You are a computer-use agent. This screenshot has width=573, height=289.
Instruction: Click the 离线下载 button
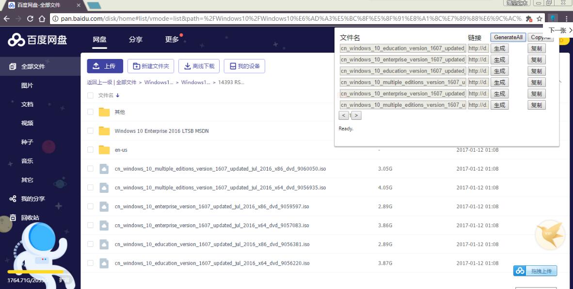coord(199,66)
